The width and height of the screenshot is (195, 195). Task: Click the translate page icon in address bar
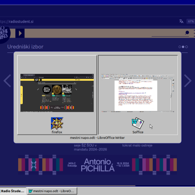tap(181, 21)
